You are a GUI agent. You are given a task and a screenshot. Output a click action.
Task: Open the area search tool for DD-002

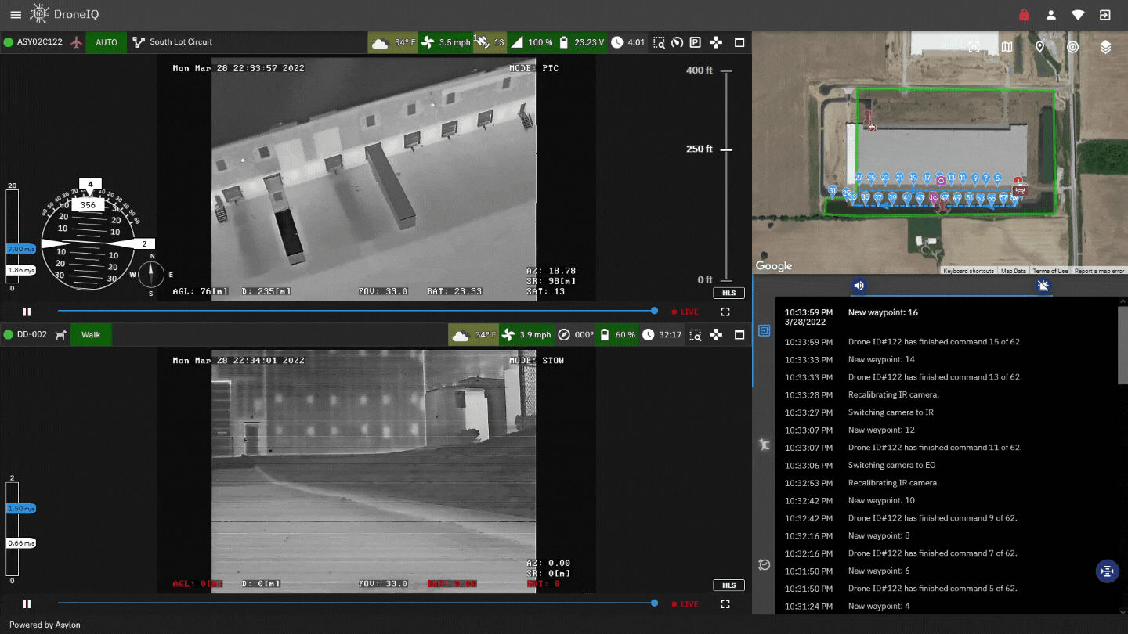695,335
